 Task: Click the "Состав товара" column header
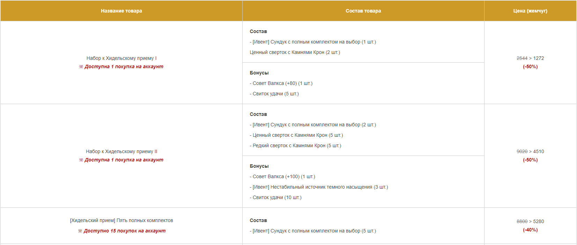click(x=363, y=11)
